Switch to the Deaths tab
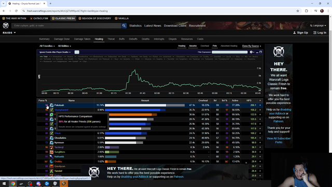 point(145,39)
